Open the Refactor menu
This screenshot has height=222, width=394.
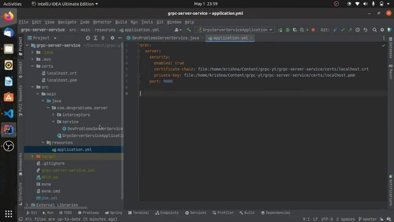pos(102,22)
